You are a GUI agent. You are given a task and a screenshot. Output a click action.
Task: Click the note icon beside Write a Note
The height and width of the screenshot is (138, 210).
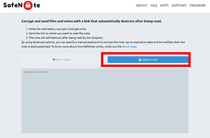point(54,59)
